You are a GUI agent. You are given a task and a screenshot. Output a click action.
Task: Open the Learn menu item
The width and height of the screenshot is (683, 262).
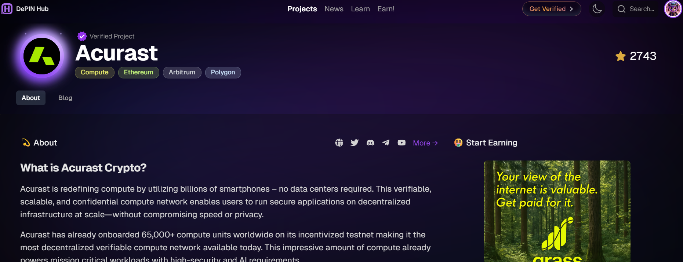[360, 9]
